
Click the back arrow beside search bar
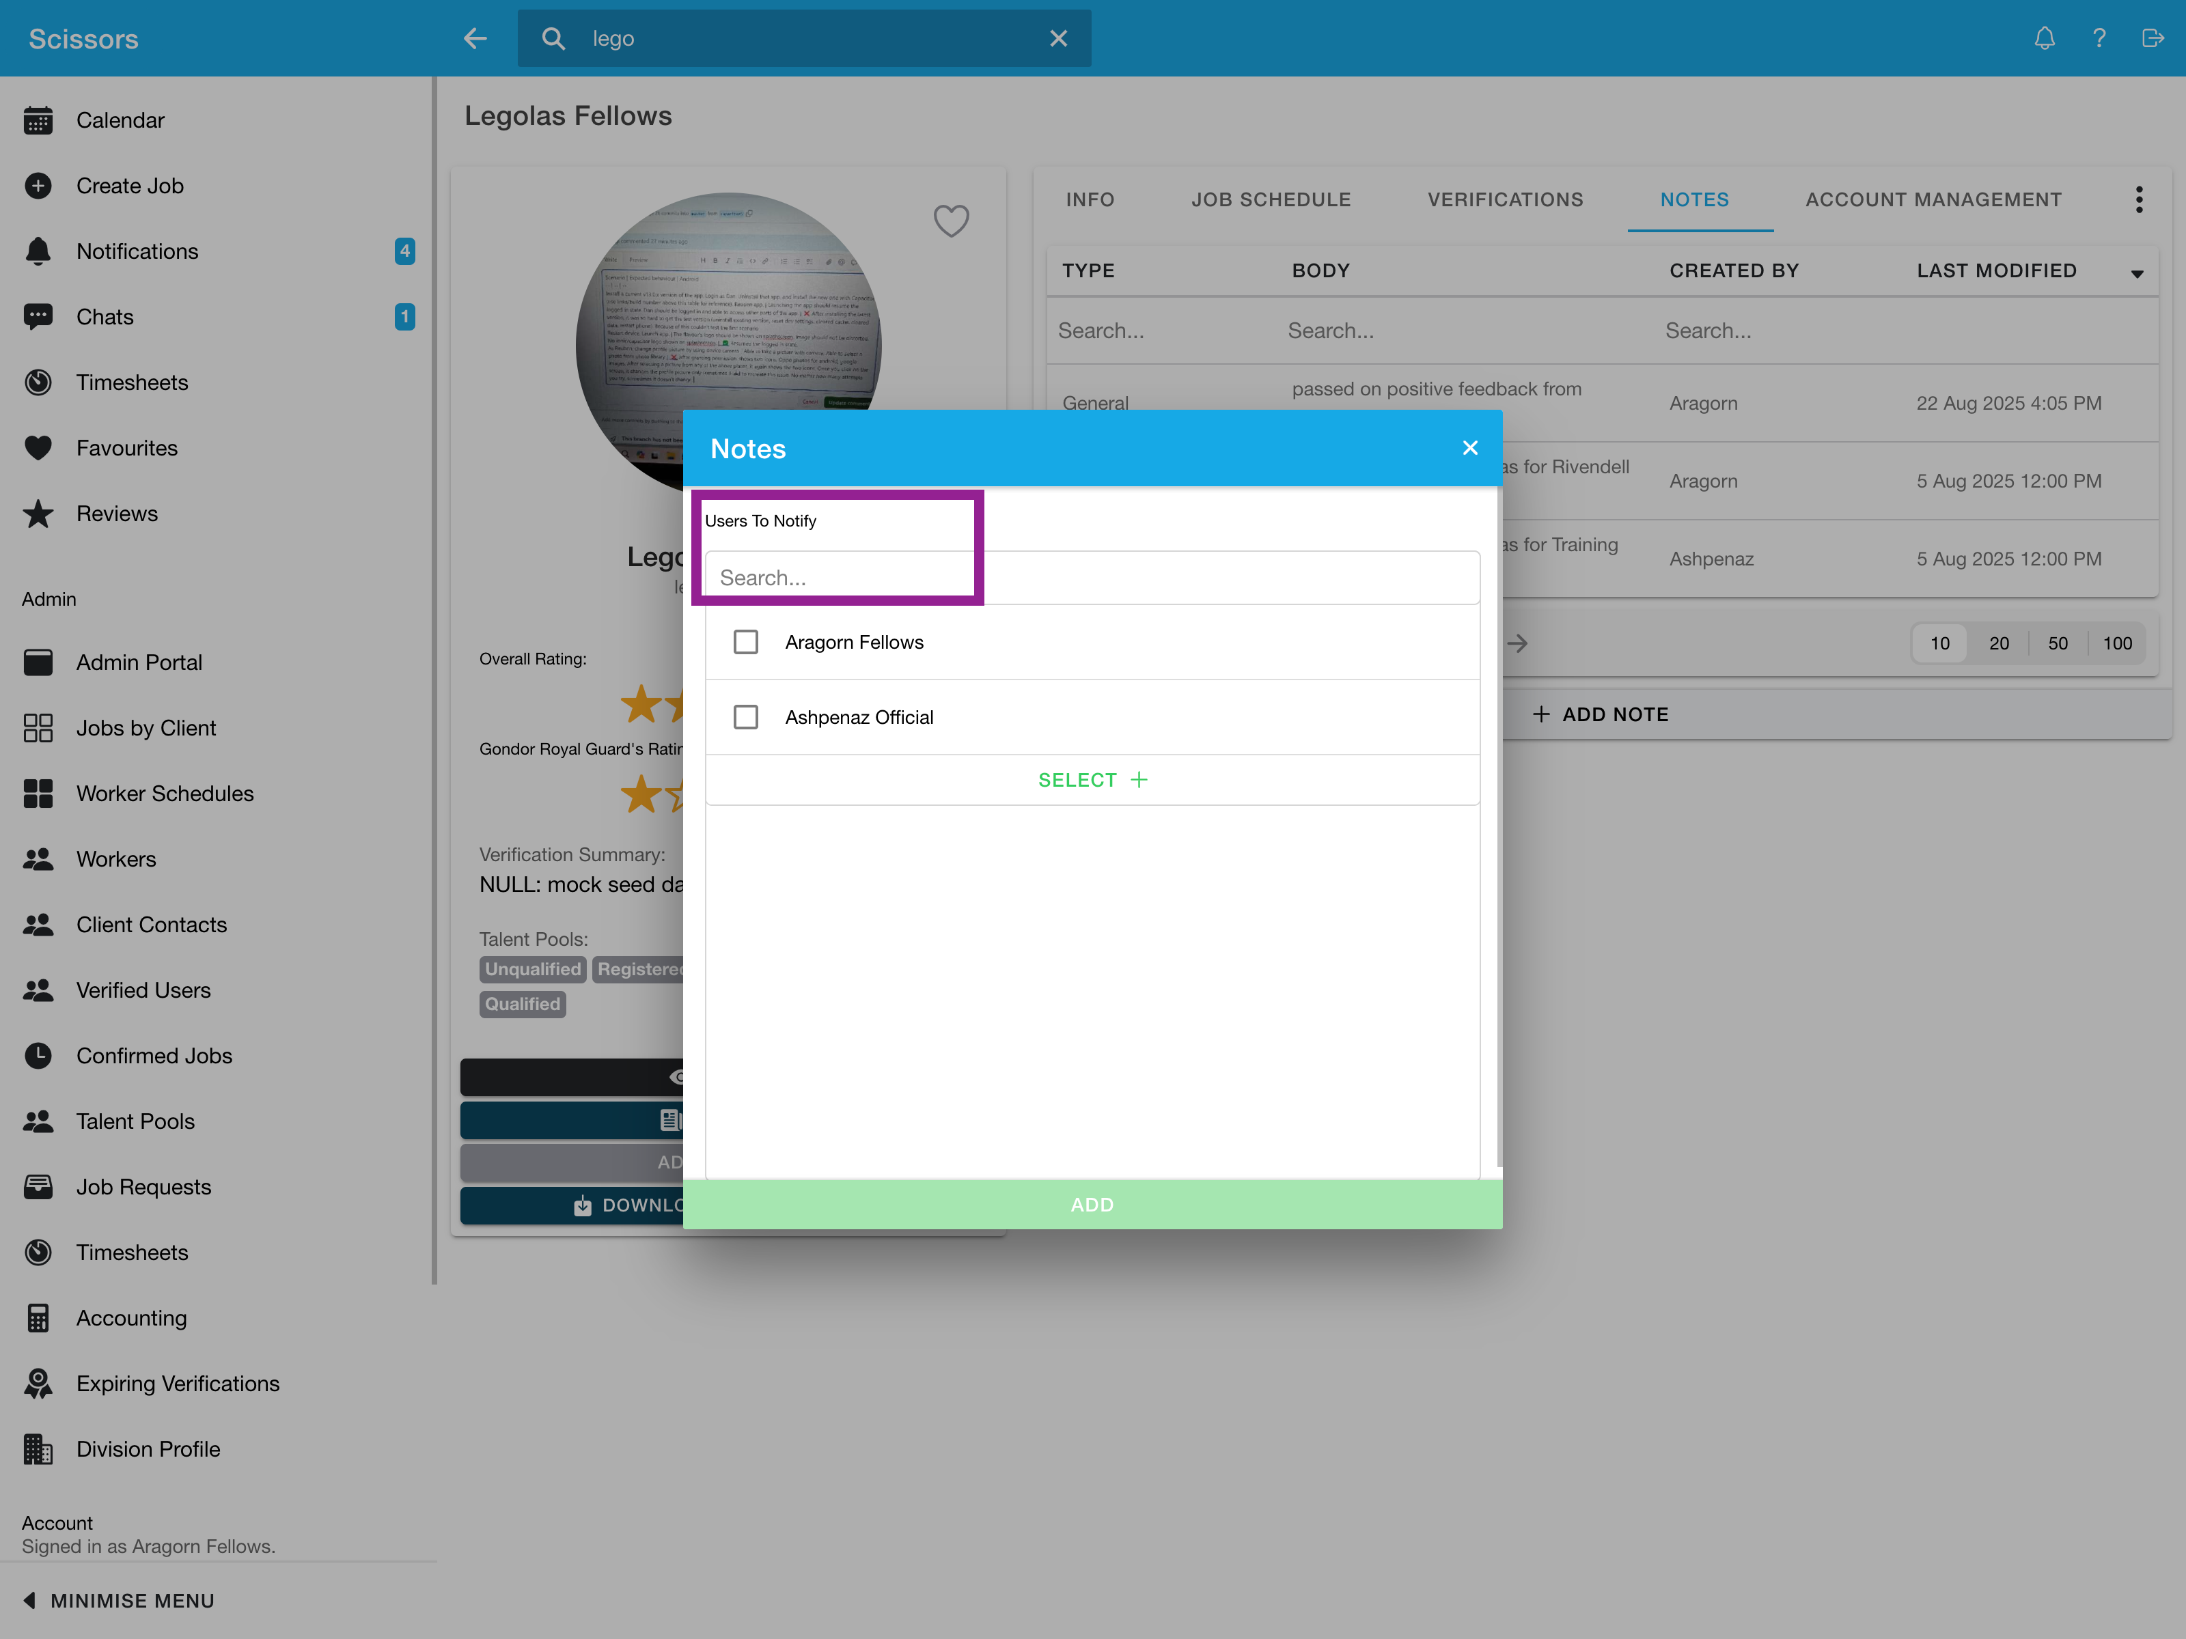475,38
